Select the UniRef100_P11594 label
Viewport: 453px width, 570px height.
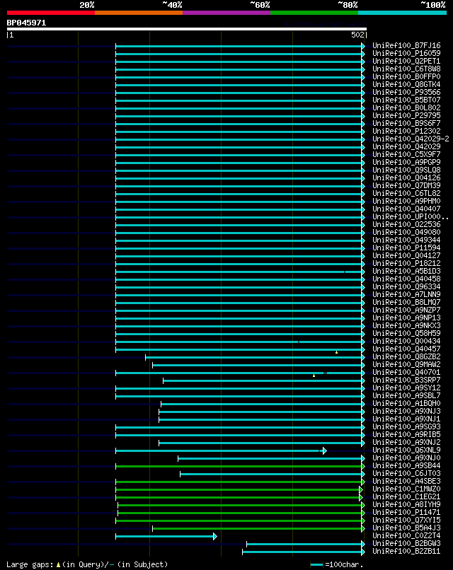(406, 248)
